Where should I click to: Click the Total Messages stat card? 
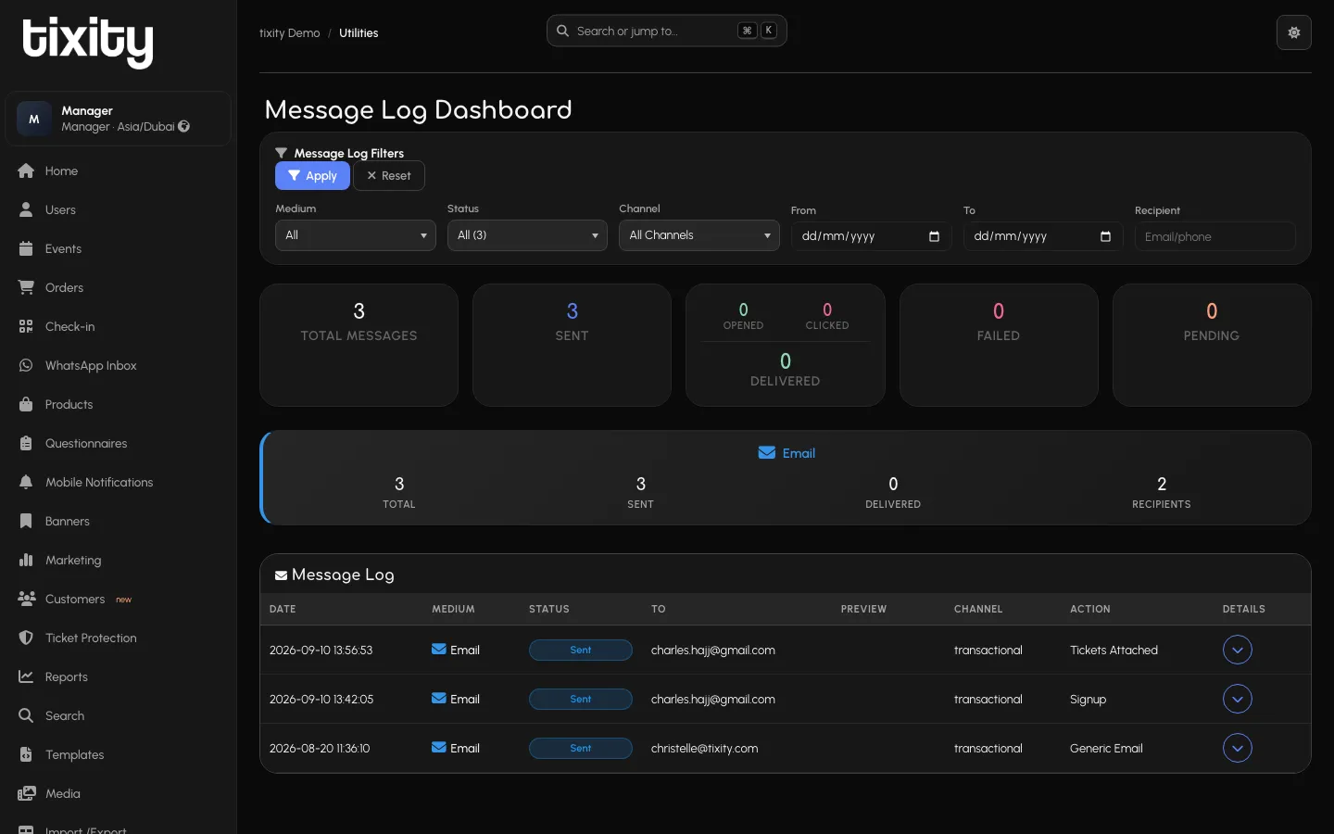359,345
